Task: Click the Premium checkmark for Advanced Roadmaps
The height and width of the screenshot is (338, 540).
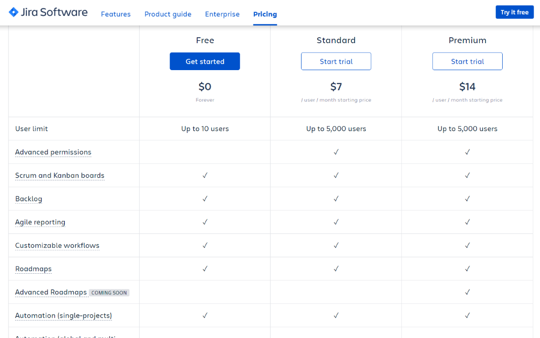Action: pos(468,292)
